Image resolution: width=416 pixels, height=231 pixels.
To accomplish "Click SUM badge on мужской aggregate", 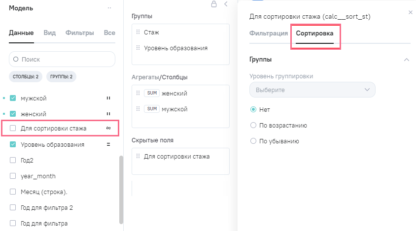I will [151, 109].
